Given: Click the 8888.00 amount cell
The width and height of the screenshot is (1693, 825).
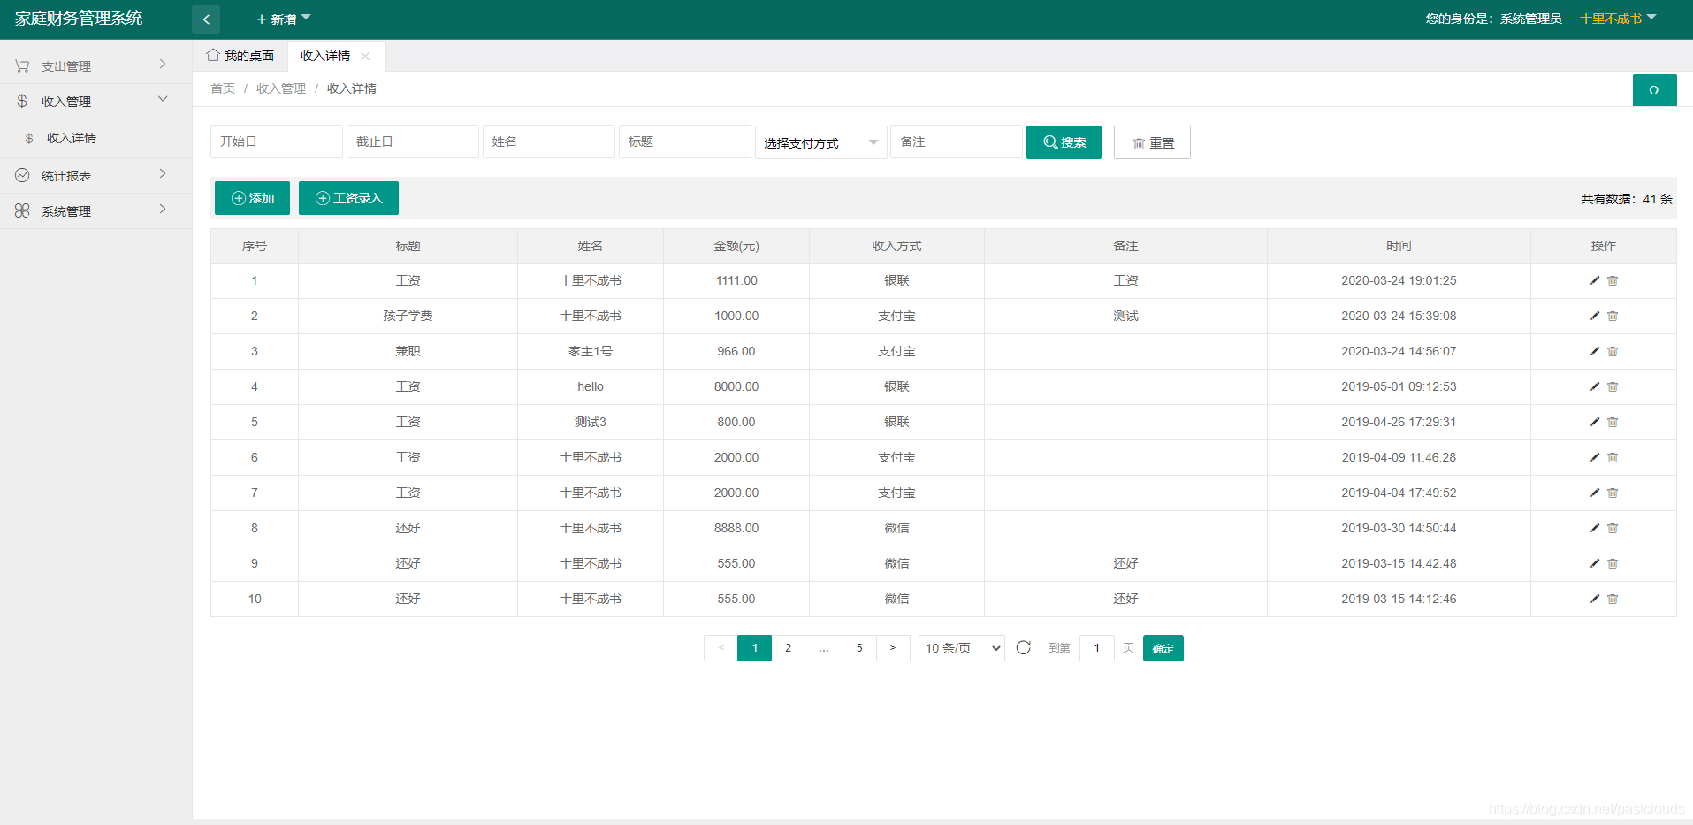Looking at the screenshot, I should pyautogui.click(x=736, y=528).
